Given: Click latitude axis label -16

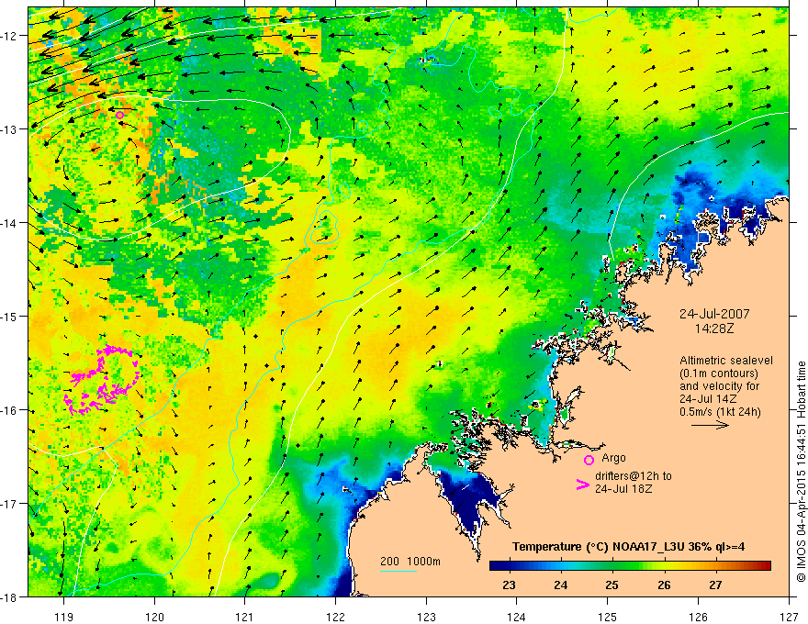Looking at the screenshot, I should (9, 410).
